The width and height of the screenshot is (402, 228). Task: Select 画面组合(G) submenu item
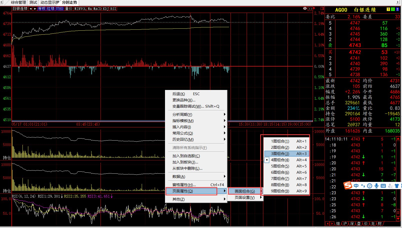246,191
